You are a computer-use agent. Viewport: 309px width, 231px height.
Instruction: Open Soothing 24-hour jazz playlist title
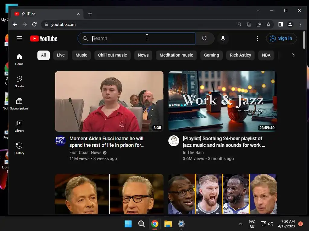224,142
